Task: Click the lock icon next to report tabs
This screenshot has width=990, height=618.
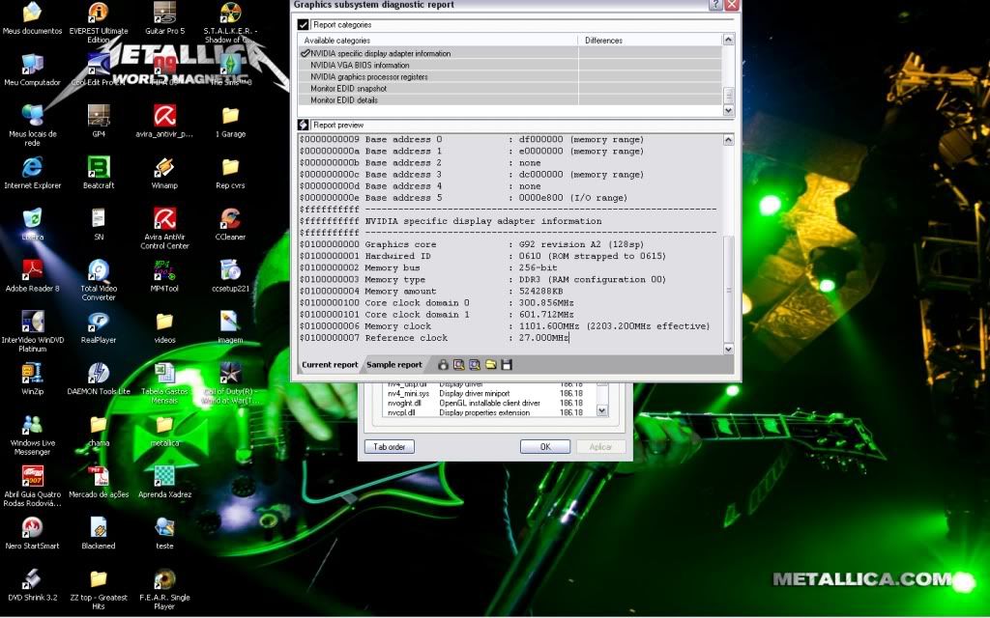Action: 443,364
